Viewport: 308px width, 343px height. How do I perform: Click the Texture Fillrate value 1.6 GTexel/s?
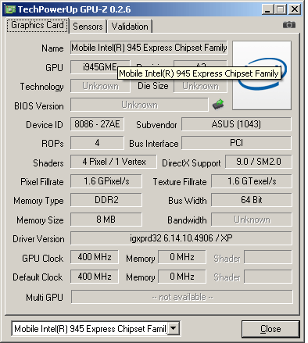point(252,181)
